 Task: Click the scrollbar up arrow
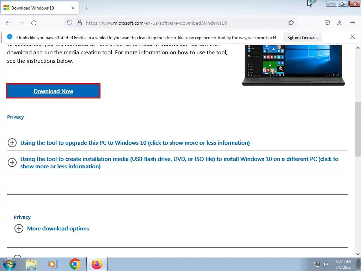point(358,48)
